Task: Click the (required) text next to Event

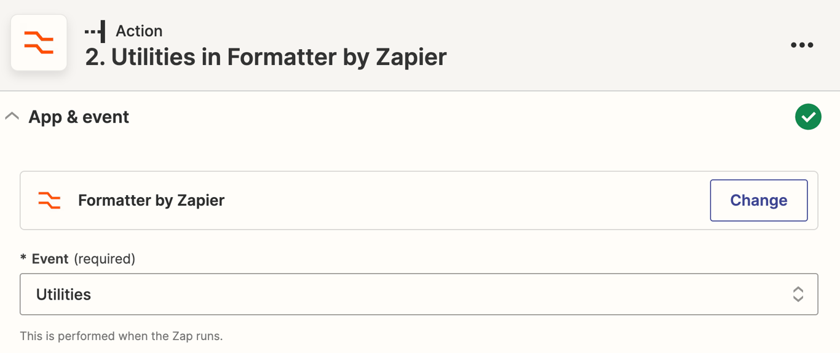Action: 105,259
